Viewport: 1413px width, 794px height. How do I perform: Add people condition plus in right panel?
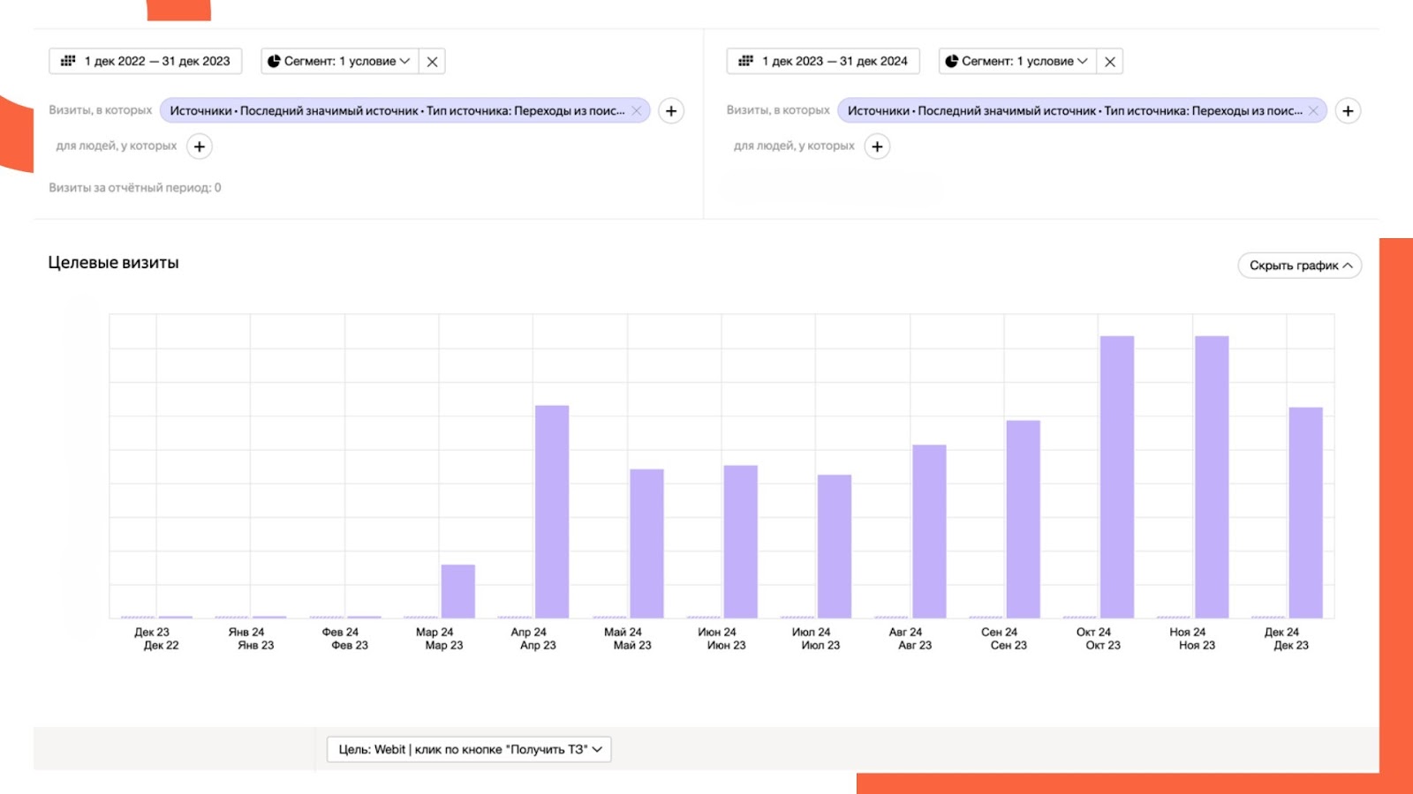pyautogui.click(x=877, y=146)
